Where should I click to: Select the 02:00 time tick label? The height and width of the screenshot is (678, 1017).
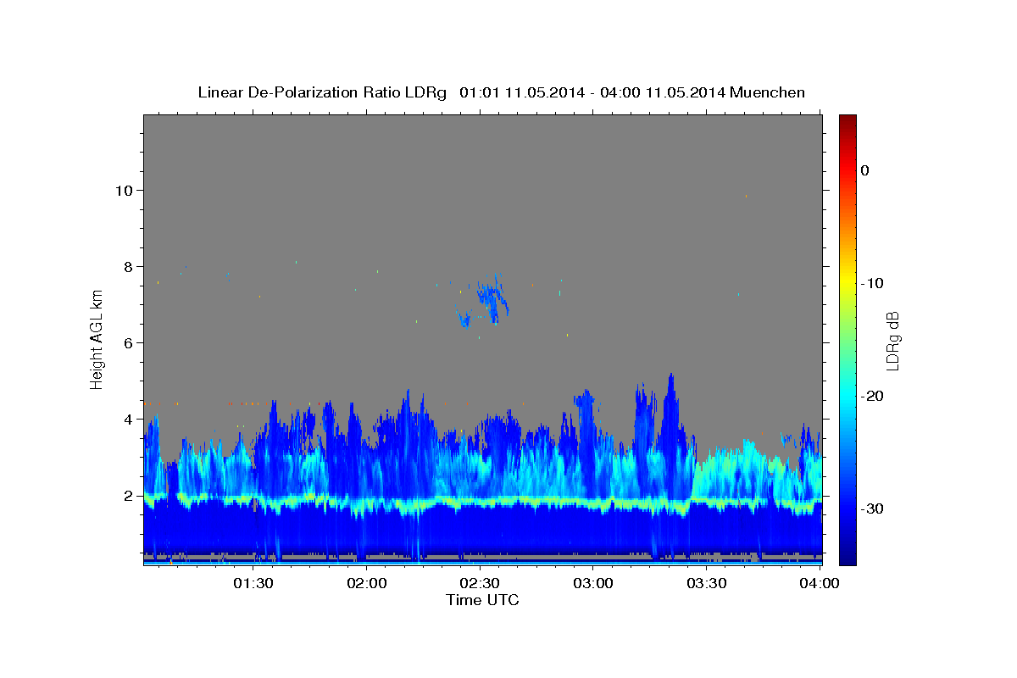point(367,583)
